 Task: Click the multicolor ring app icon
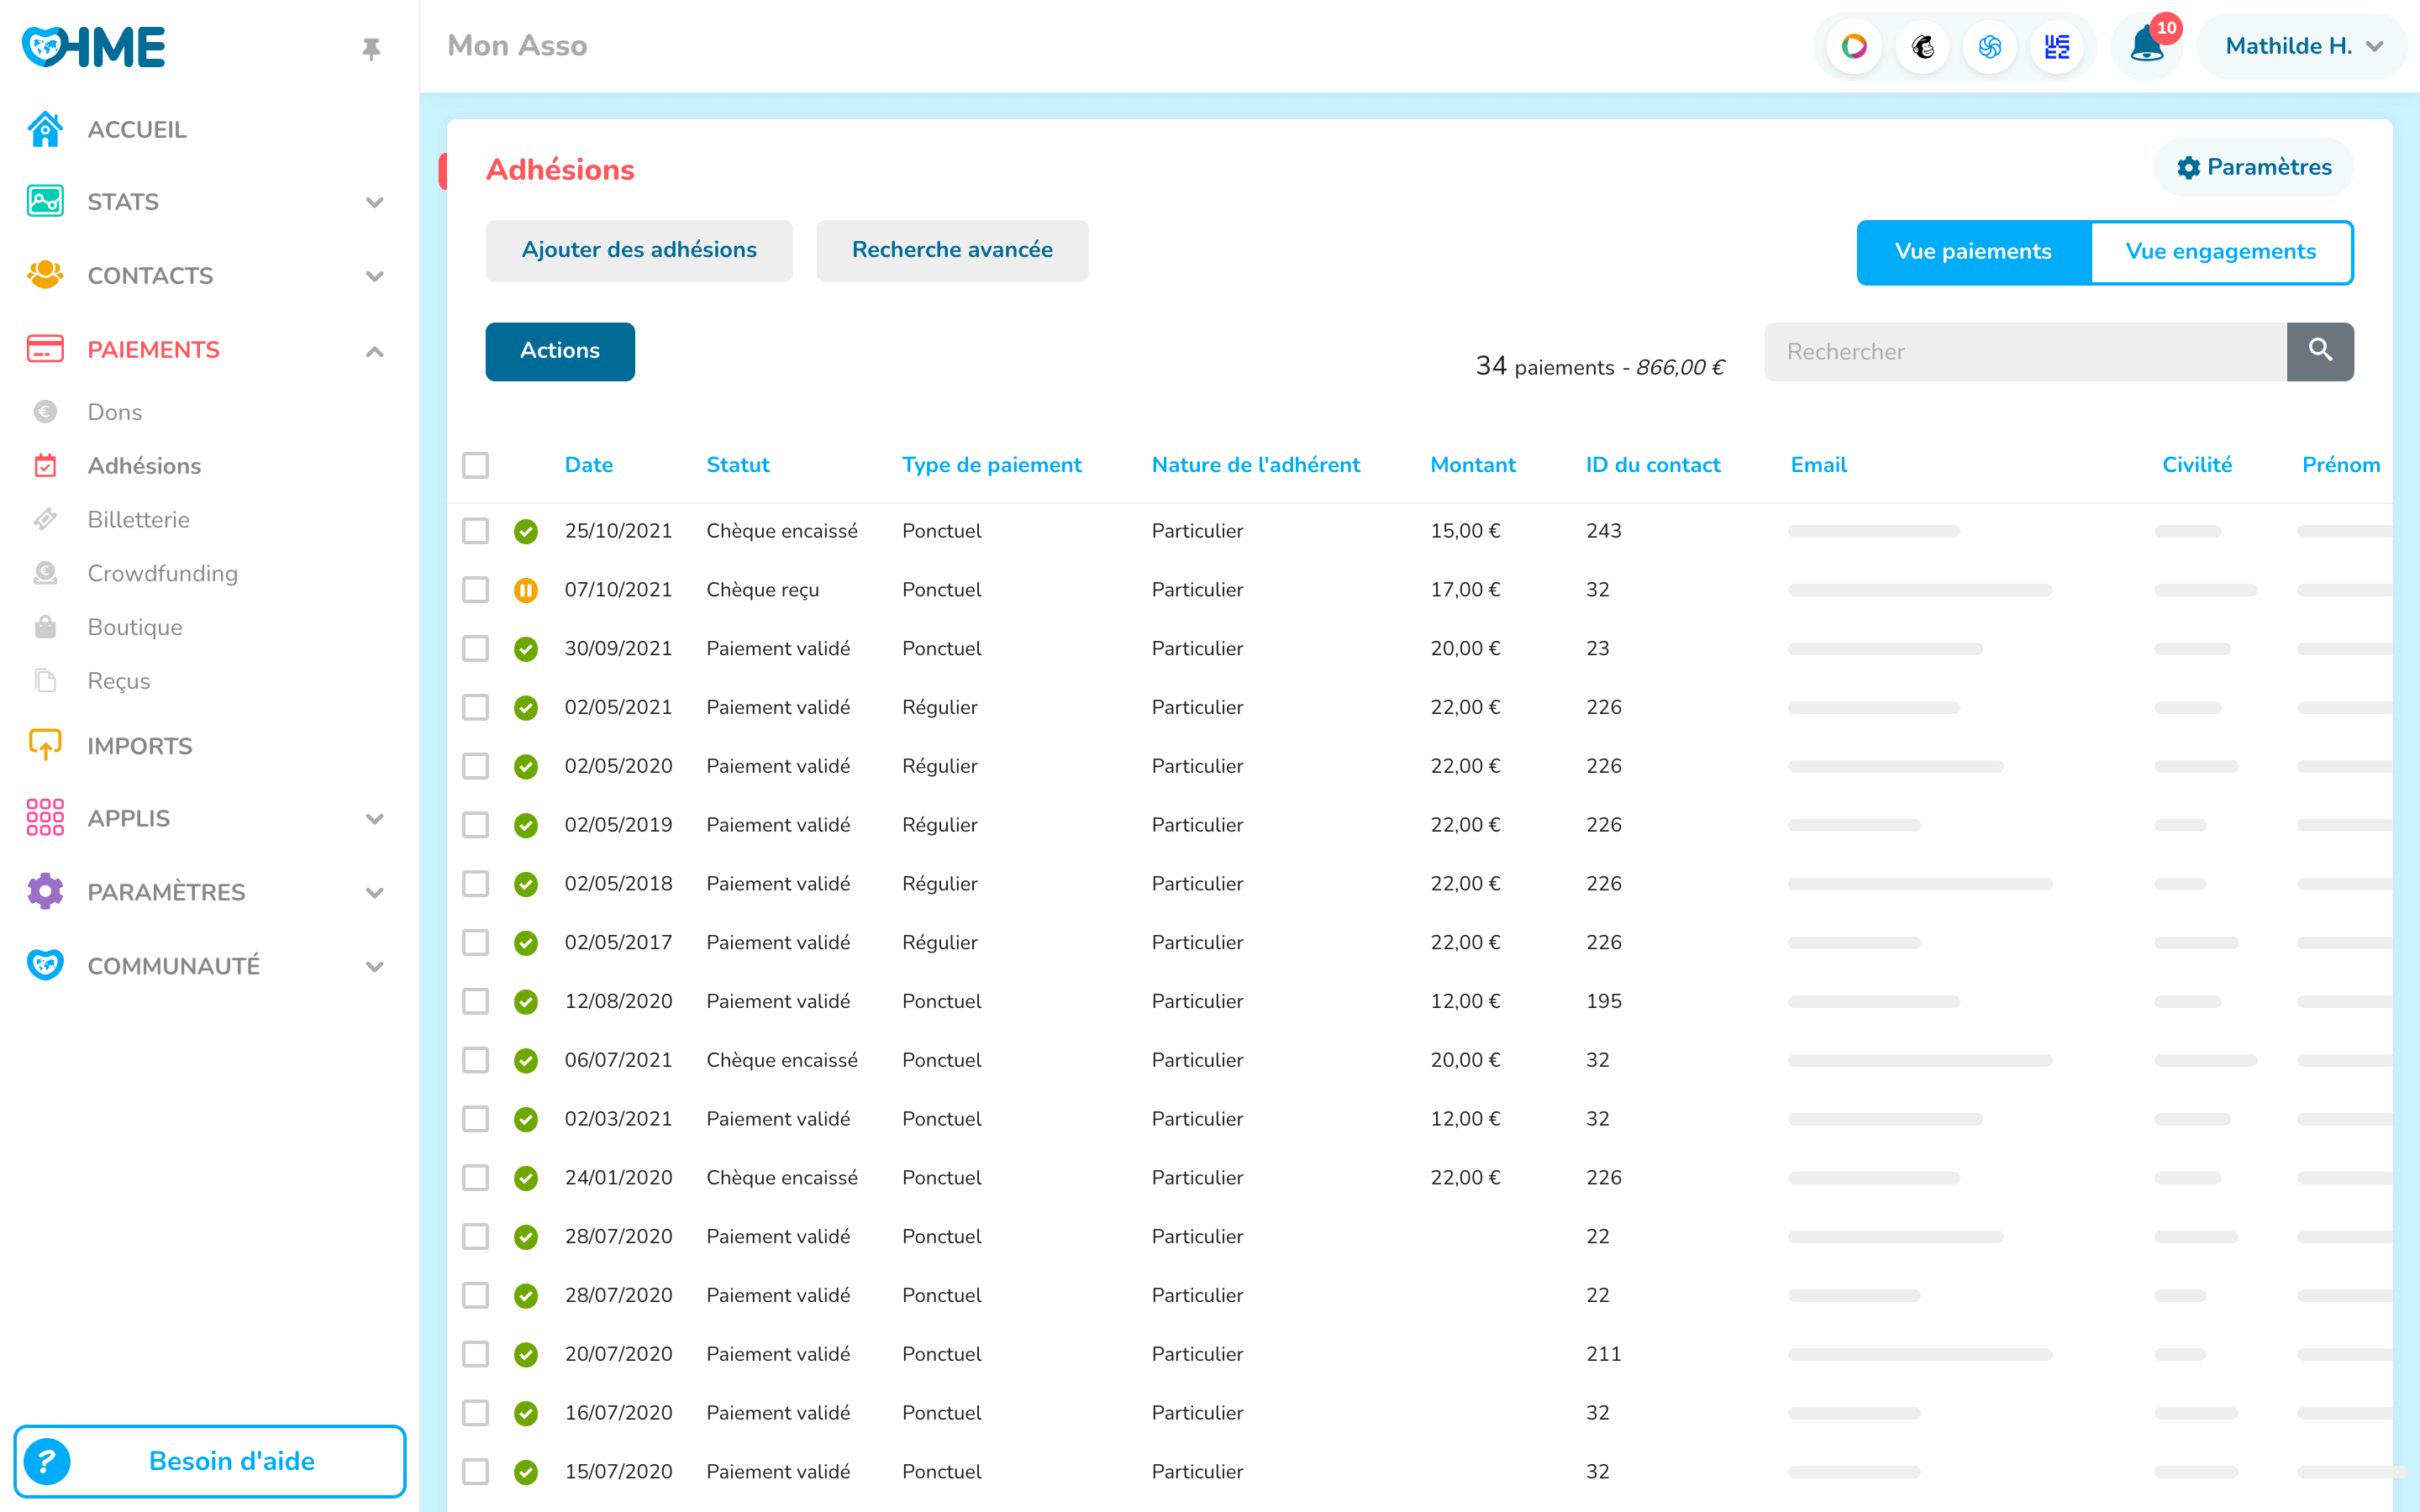[1854, 47]
